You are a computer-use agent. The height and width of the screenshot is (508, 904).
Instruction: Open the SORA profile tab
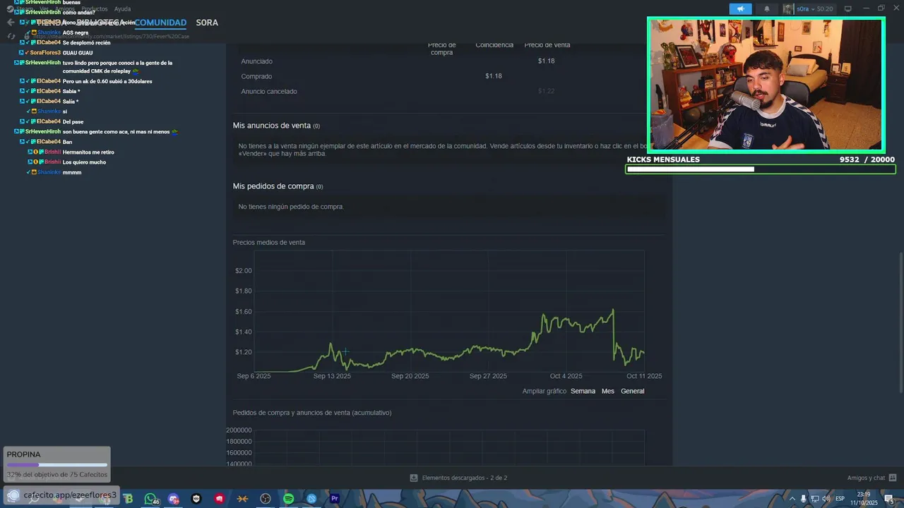coord(207,23)
